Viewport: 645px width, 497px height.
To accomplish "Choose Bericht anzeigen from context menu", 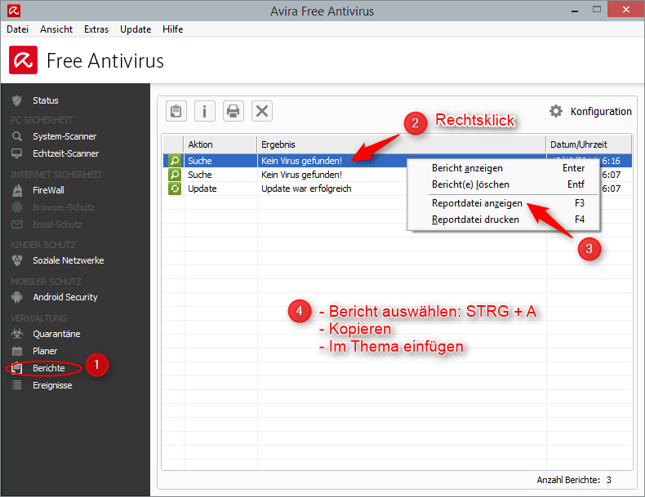I will [504, 168].
